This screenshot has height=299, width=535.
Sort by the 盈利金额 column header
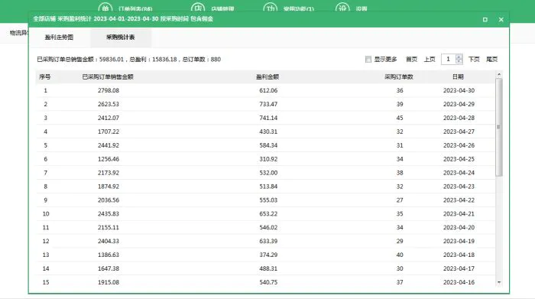(x=267, y=76)
